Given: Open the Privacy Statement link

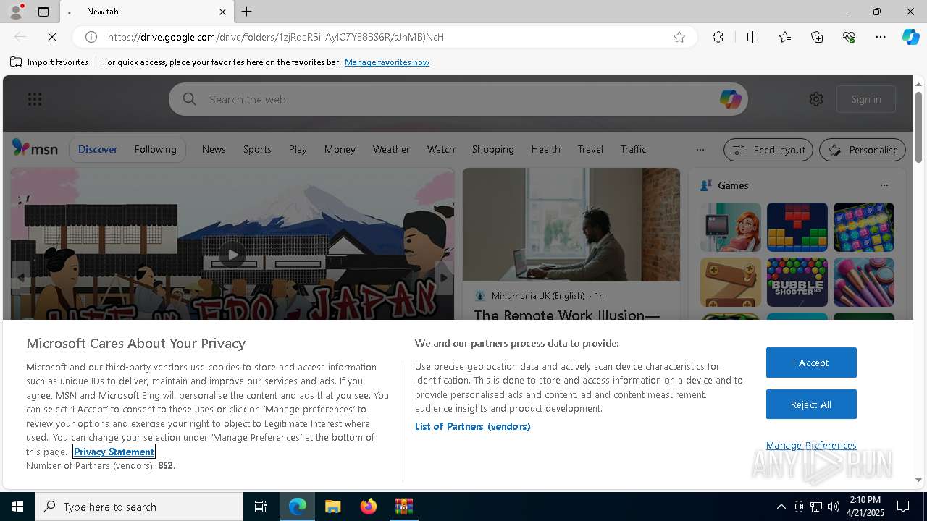Looking at the screenshot, I should pyautogui.click(x=114, y=452).
